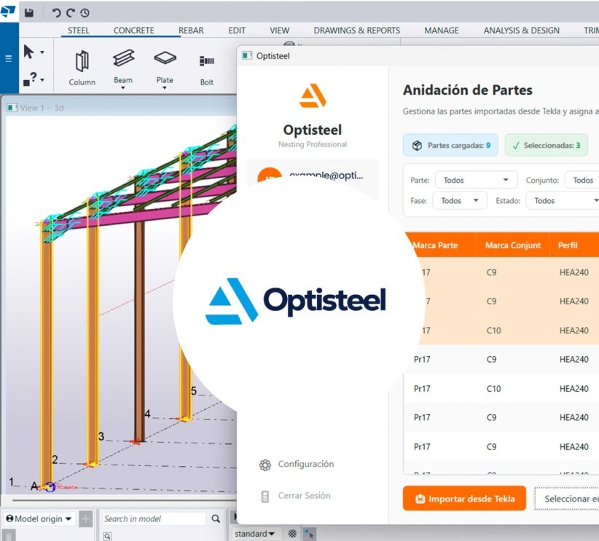Open the standard selection filter dropdown
Screen dimensions: 599x541
254,534
